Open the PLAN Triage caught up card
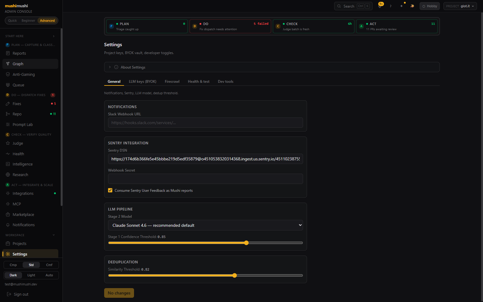 click(147, 26)
